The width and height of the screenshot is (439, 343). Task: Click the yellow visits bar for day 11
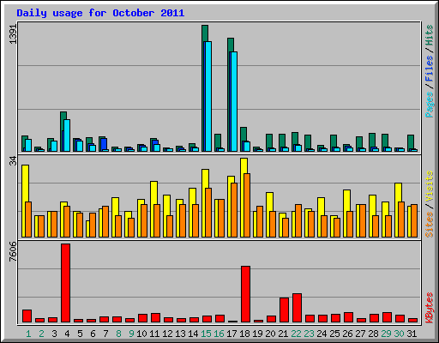[x=153, y=192]
